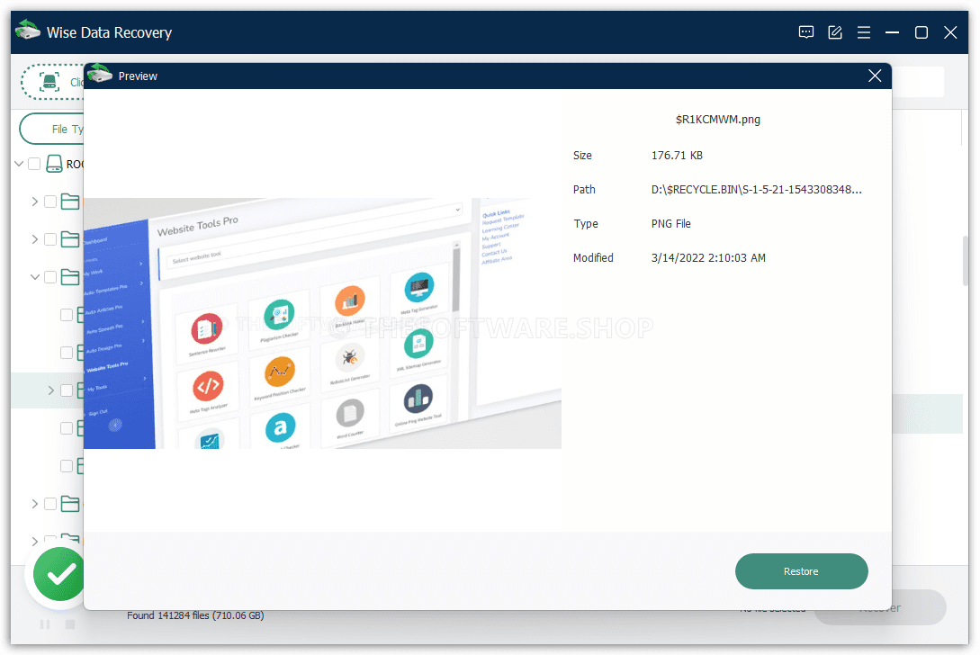Image resolution: width=980 pixels, height=655 pixels.
Task: Click the second folder icon under ROOT
Action: (x=70, y=239)
